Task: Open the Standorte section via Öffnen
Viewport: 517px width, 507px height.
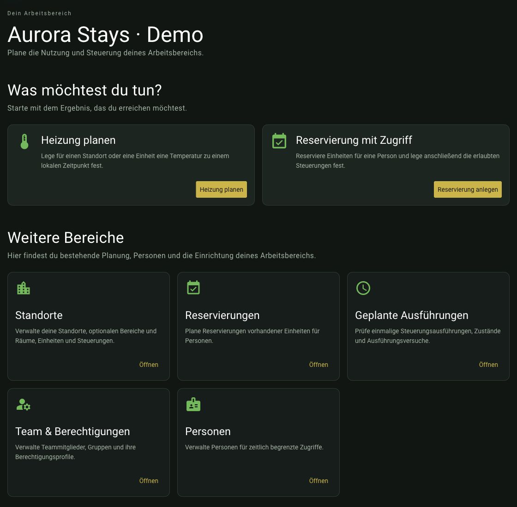Action: point(149,365)
